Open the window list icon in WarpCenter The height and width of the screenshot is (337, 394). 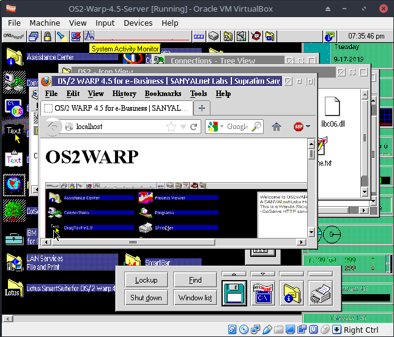(34, 37)
